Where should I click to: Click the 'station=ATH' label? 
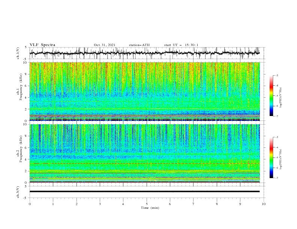(x=139, y=45)
